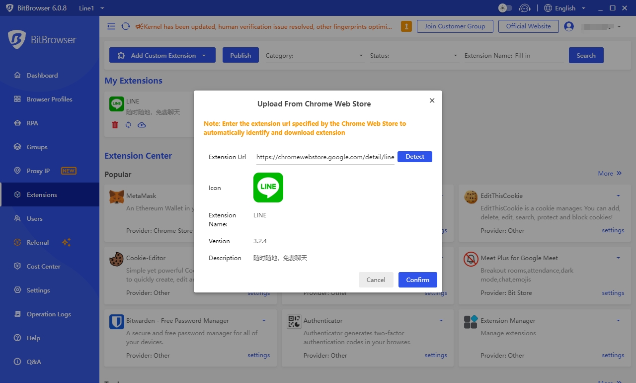Open settings link for EditThisCookie
Image resolution: width=636 pixels, height=383 pixels.
[613, 230]
